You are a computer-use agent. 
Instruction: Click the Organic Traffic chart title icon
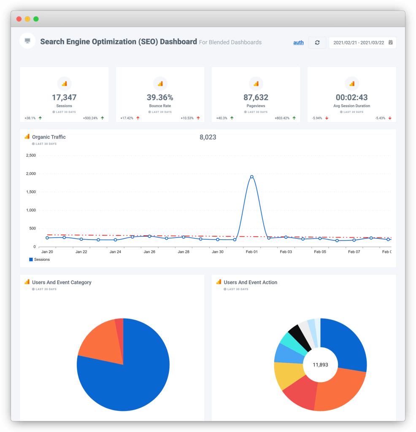(x=27, y=137)
